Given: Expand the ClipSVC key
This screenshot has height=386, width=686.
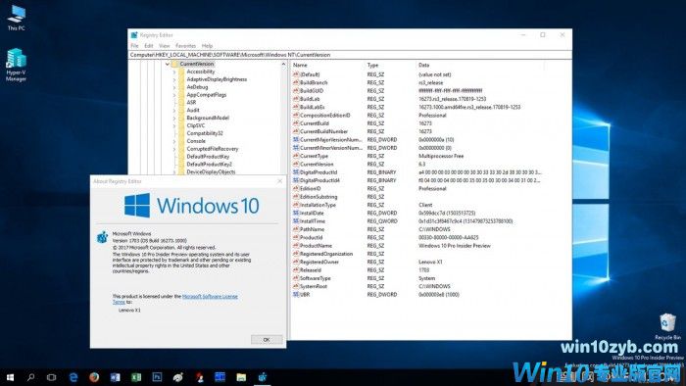Looking at the screenshot, I should 174,125.
